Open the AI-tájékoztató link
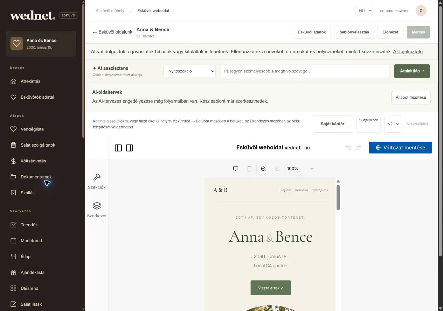Viewport: 443px width, 311px height. pyautogui.click(x=408, y=51)
